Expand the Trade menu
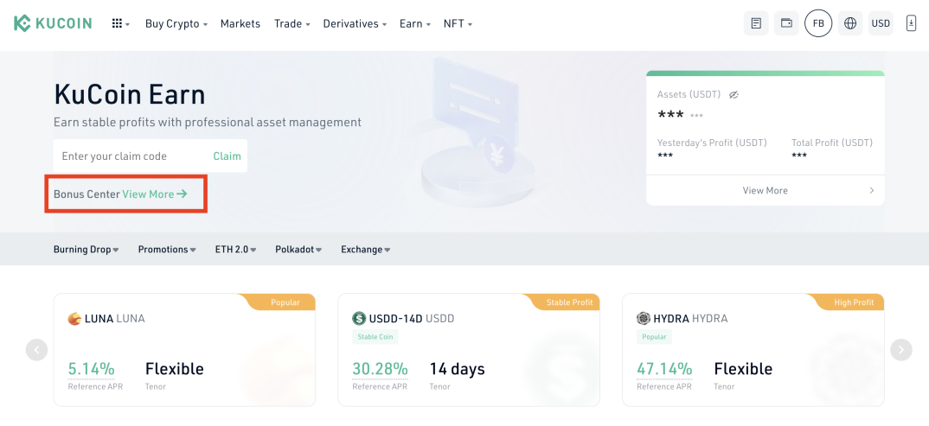 pyautogui.click(x=292, y=23)
